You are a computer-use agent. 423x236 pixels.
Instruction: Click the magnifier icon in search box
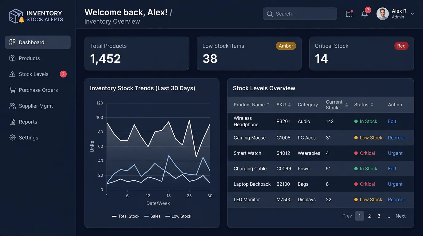[270, 14]
